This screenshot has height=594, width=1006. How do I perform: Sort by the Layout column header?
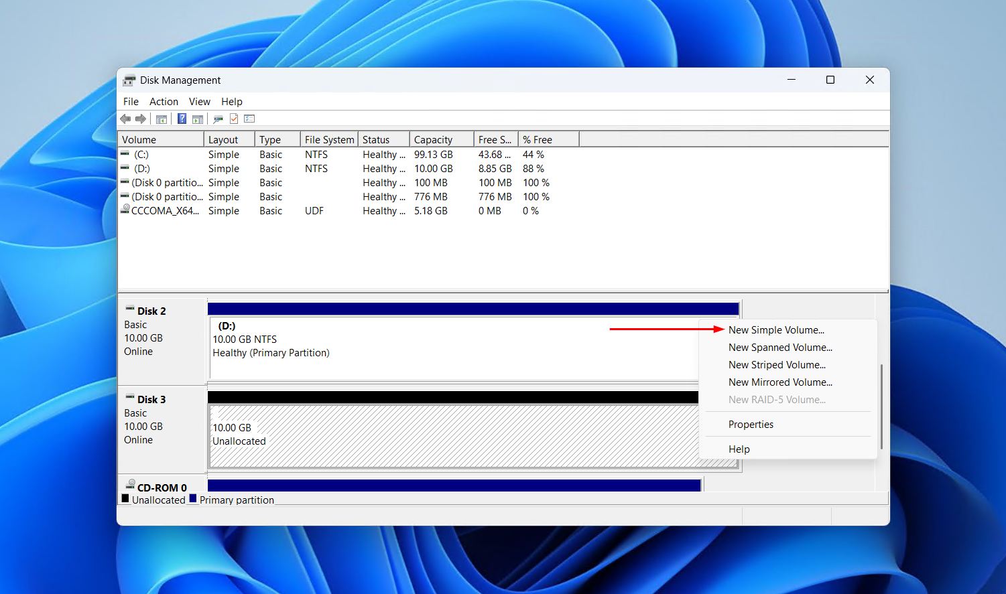tap(229, 139)
